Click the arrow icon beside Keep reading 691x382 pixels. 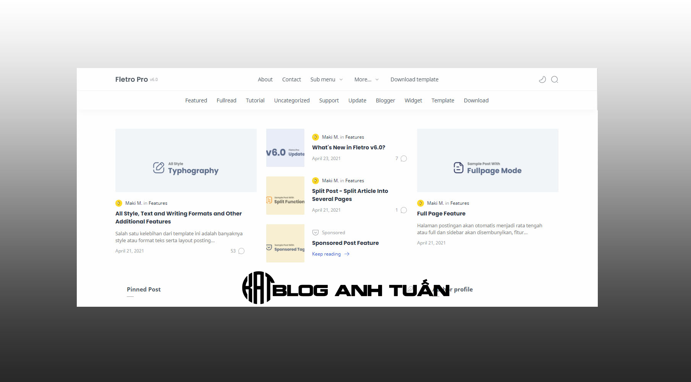pos(347,254)
